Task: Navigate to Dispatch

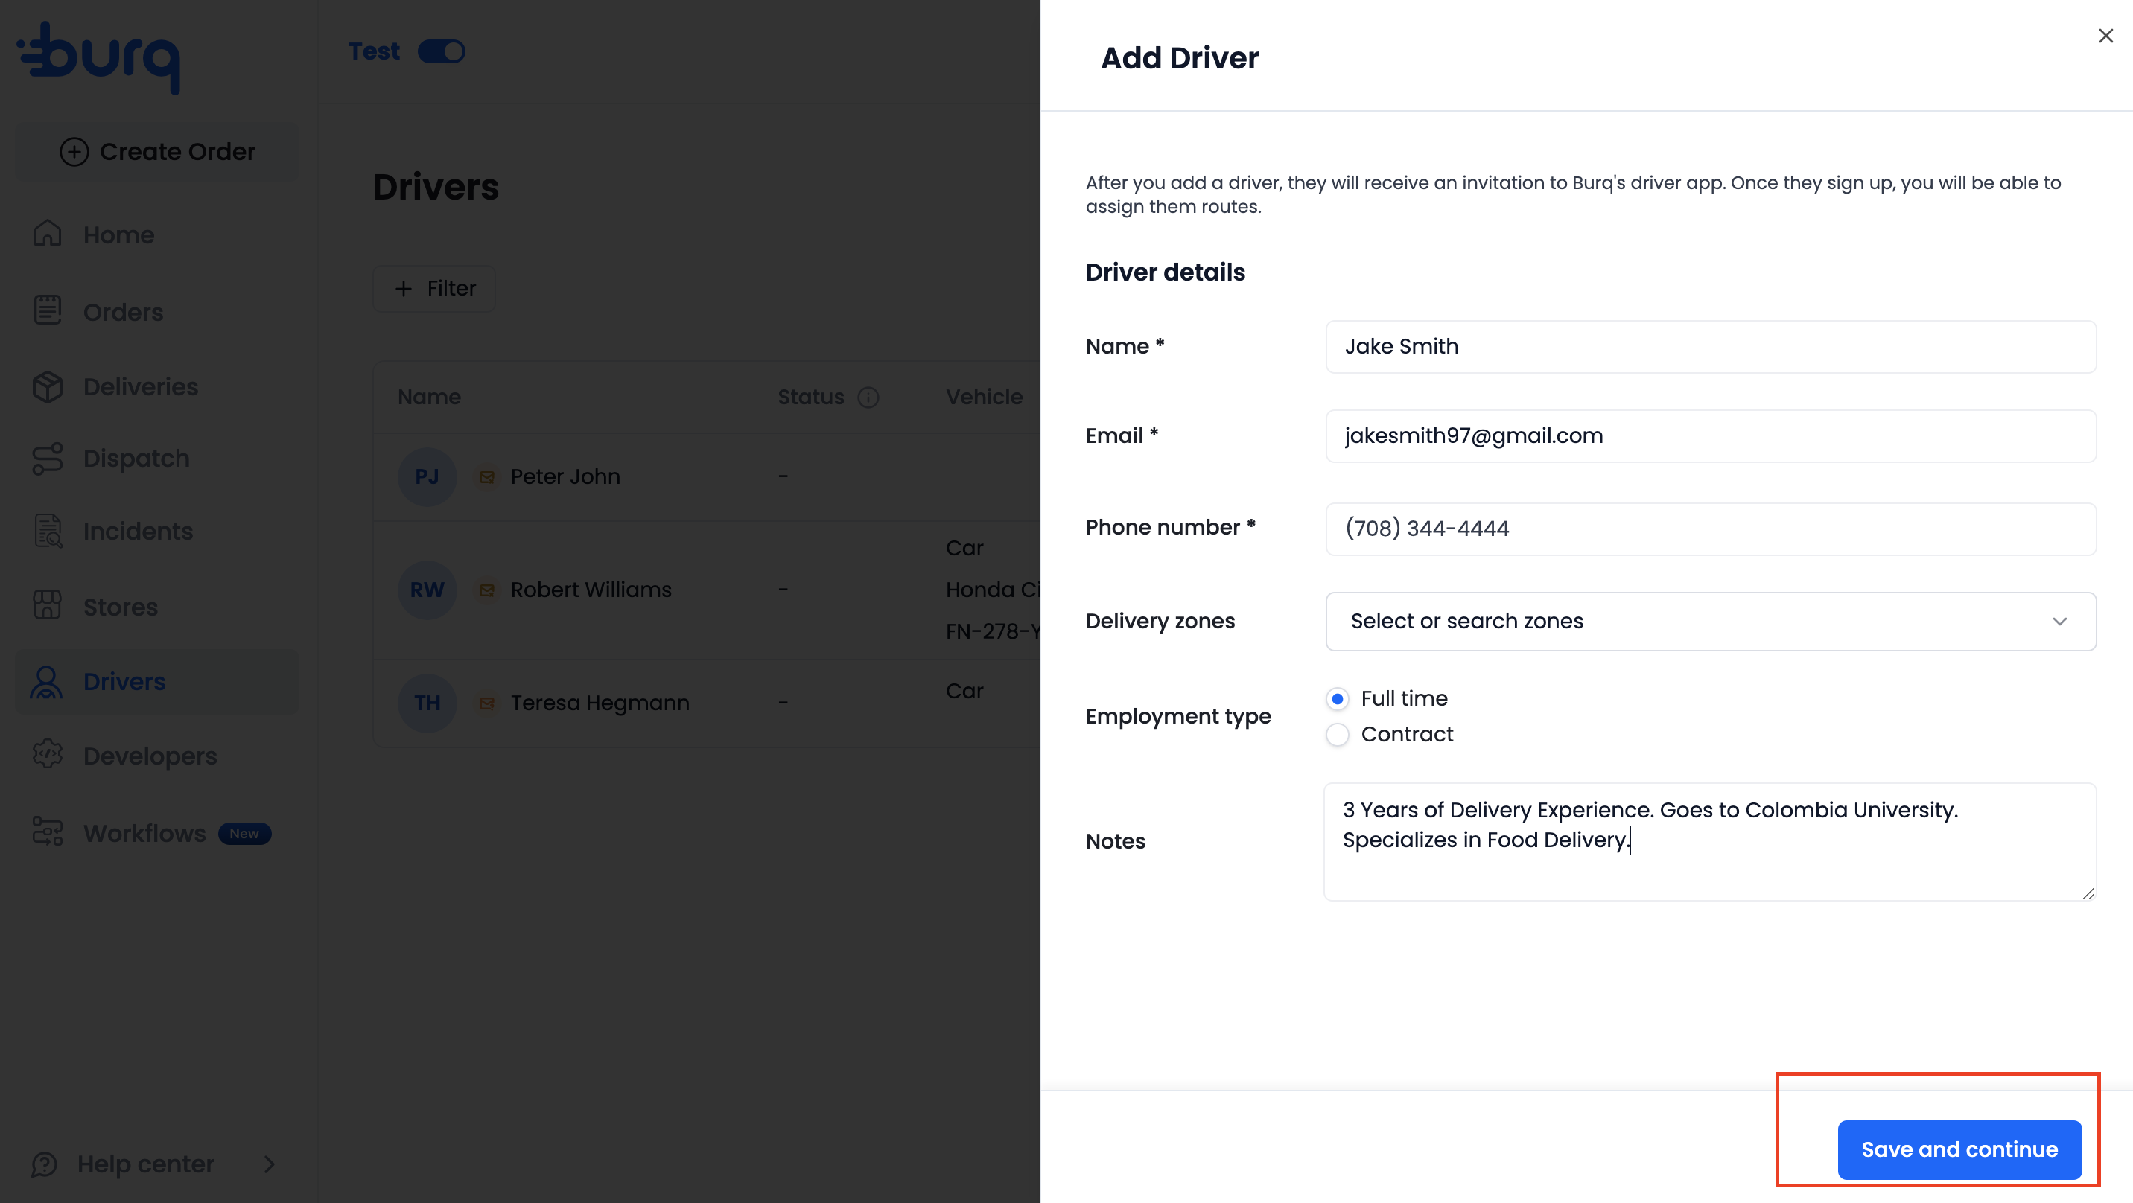Action: pyautogui.click(x=136, y=459)
